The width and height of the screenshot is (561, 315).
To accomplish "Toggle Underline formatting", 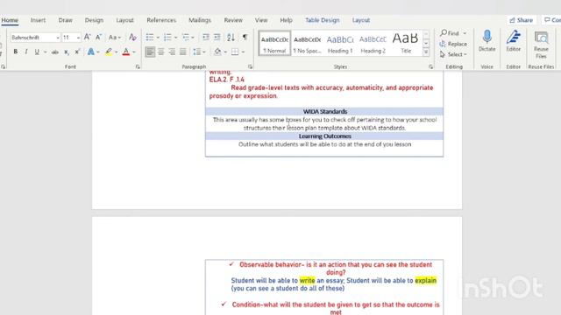I will [37, 52].
